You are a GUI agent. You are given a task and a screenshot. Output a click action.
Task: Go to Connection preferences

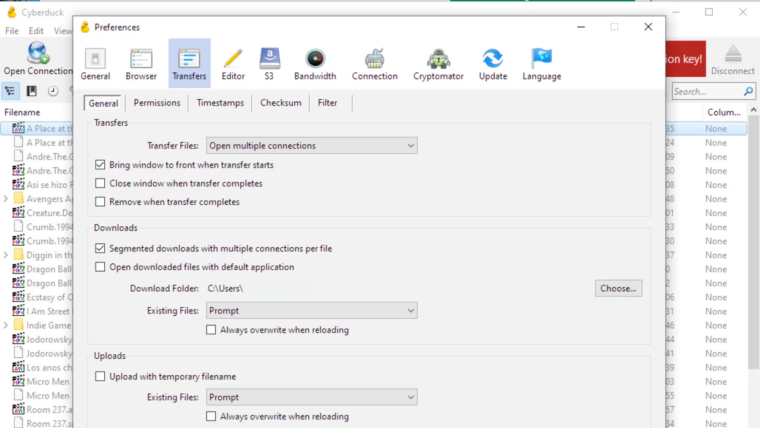[x=374, y=64]
